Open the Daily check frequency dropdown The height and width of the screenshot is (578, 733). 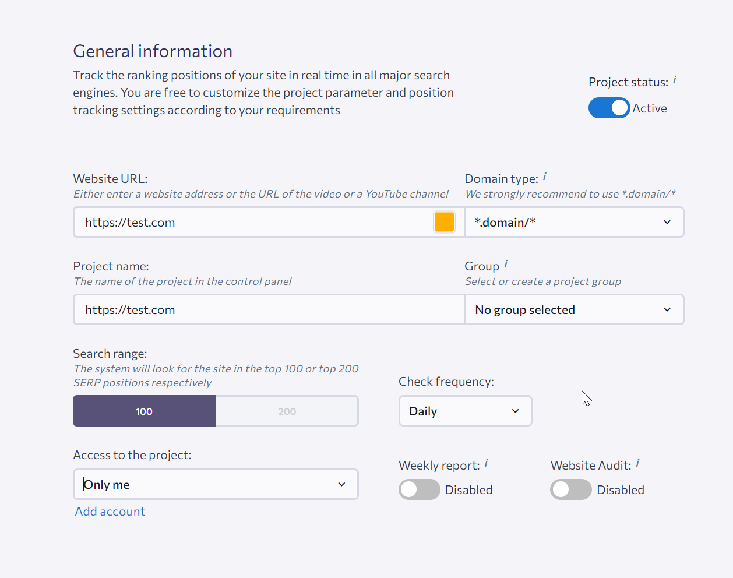[x=465, y=411]
